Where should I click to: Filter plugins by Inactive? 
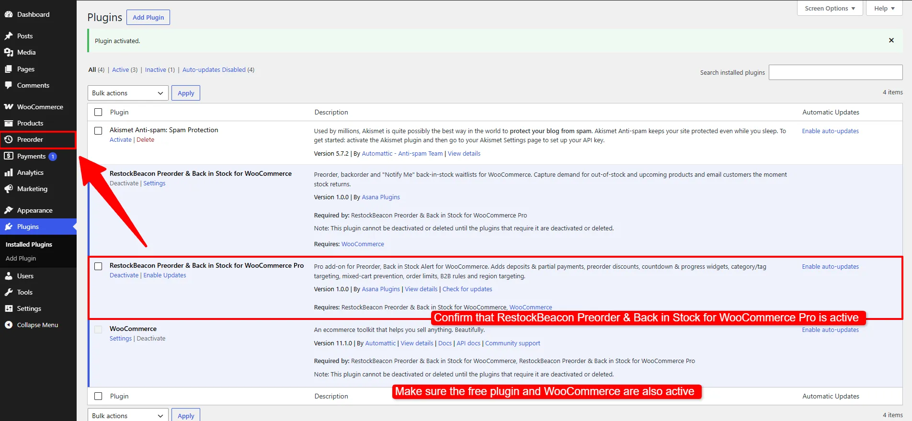coord(156,69)
